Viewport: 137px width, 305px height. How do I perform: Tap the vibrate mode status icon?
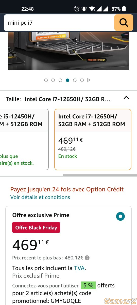pyautogui.click(x=84, y=9)
